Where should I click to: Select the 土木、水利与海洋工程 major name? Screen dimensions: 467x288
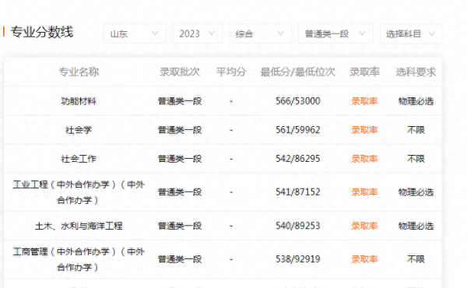point(79,226)
